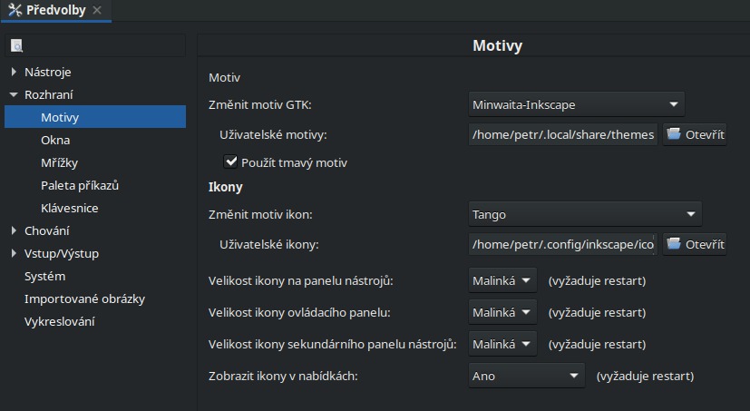This screenshot has height=411, width=750.
Task: Select Okna in the sidebar
Action: pyautogui.click(x=55, y=141)
